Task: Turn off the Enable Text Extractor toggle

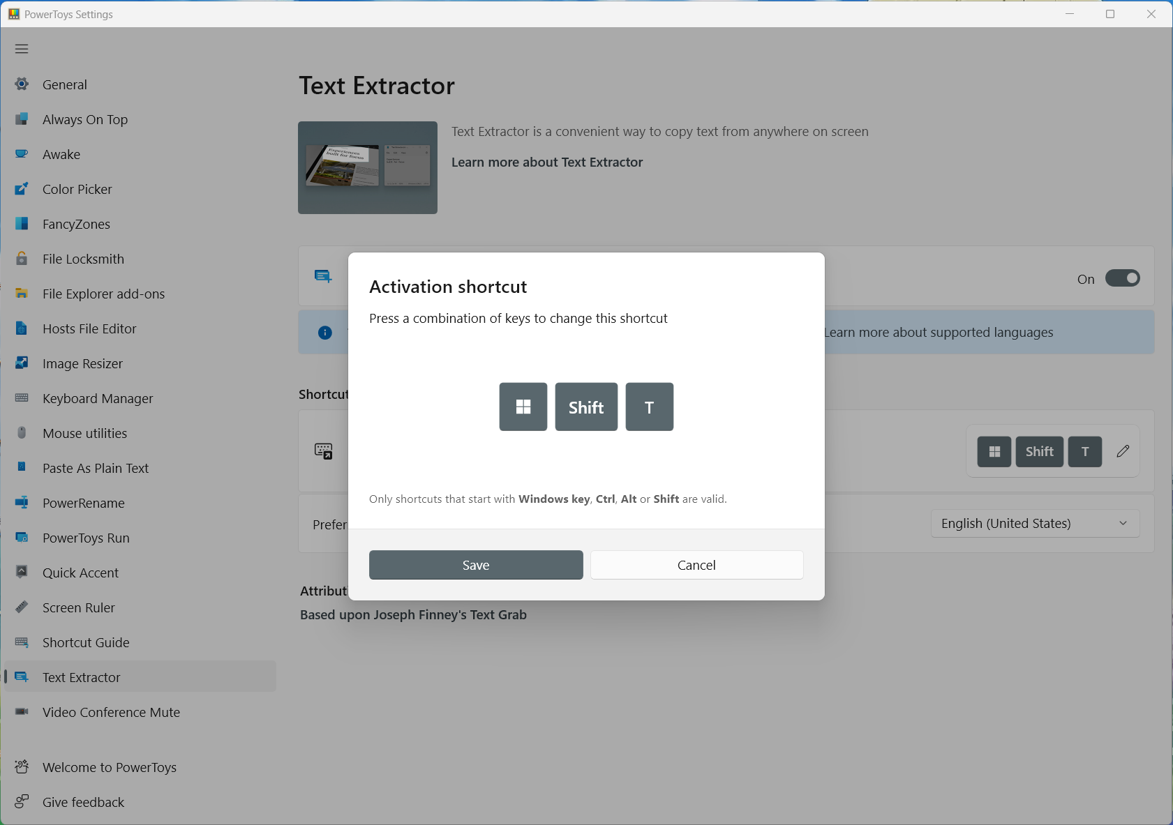Action: (1121, 278)
